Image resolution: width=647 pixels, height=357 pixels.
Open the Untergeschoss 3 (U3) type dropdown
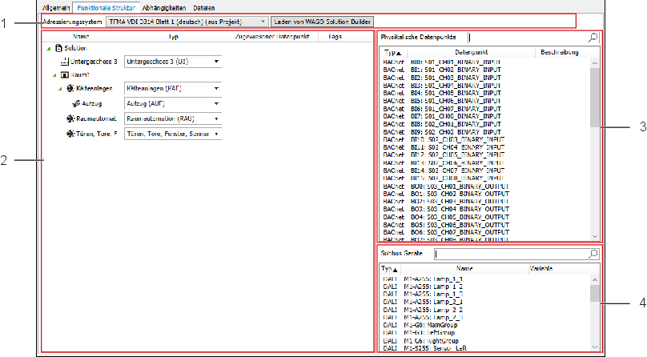tap(216, 62)
